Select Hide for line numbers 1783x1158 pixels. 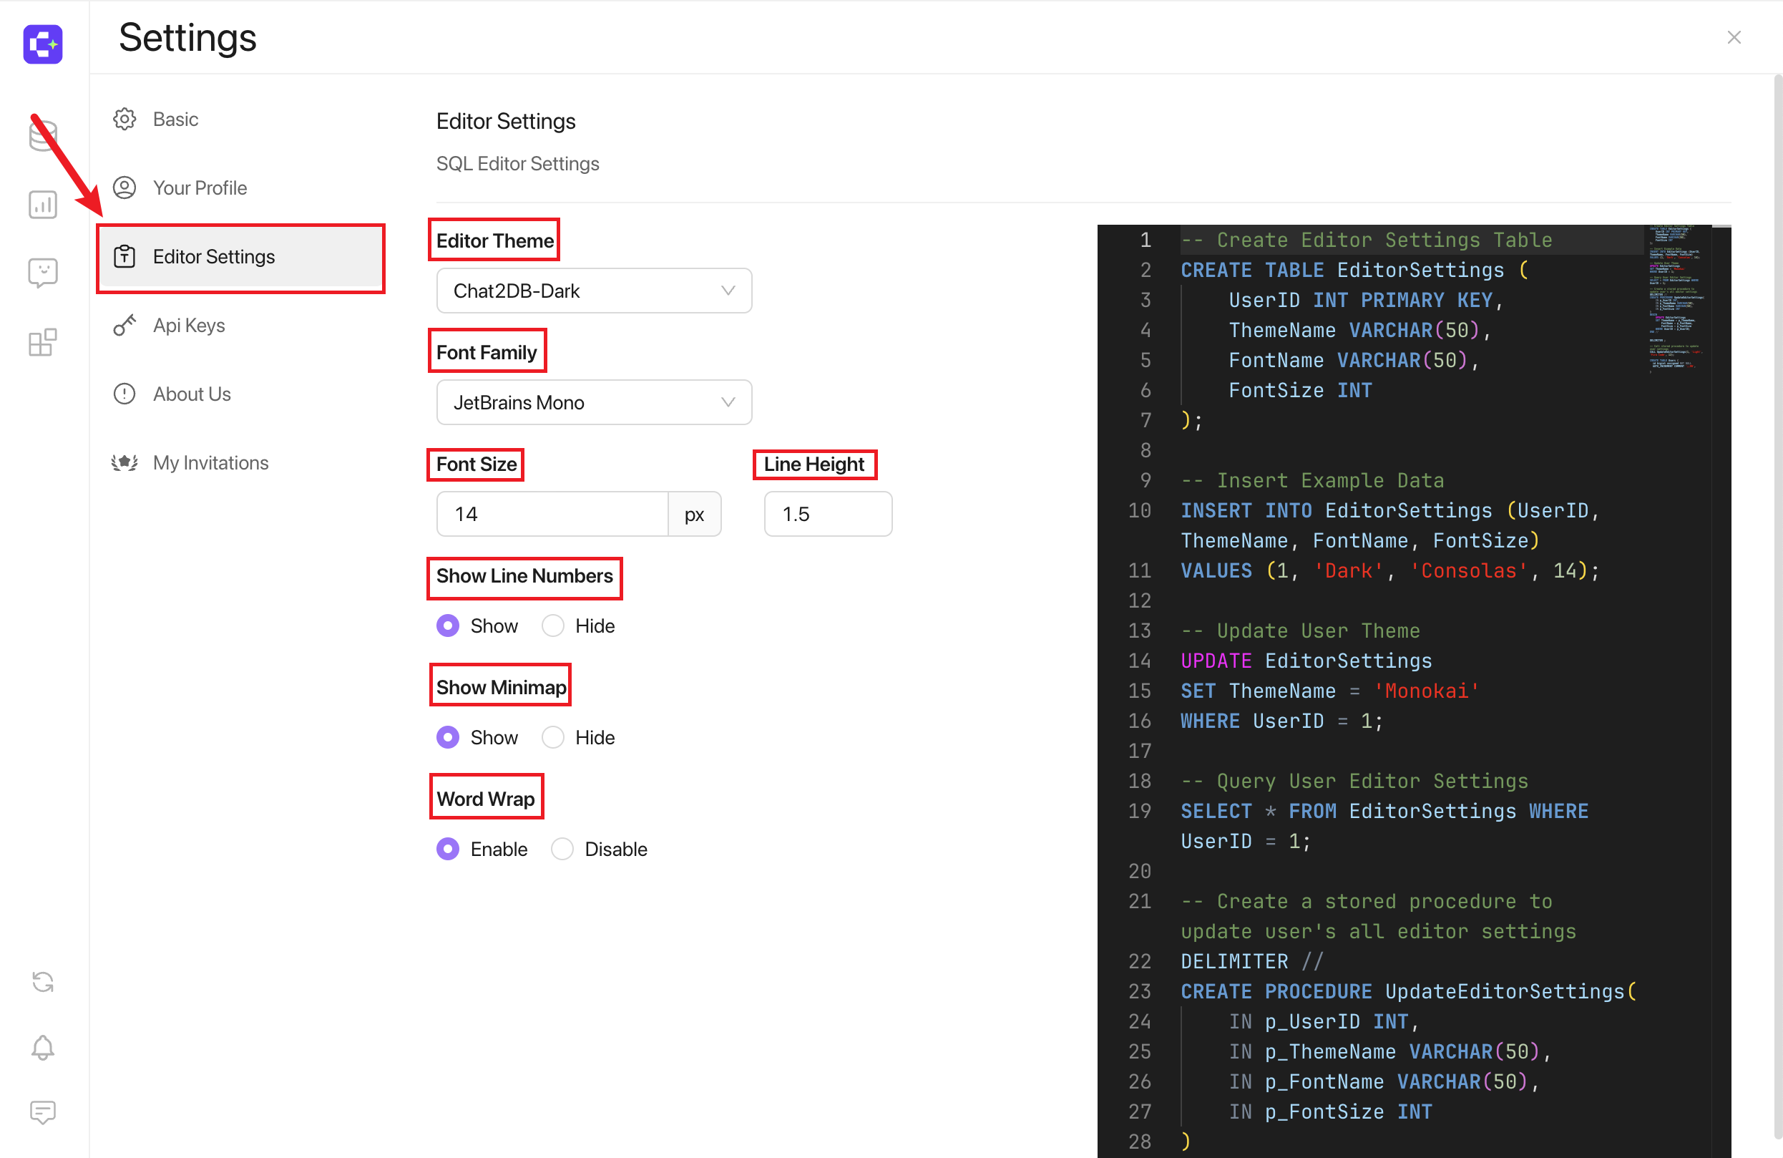coord(553,626)
